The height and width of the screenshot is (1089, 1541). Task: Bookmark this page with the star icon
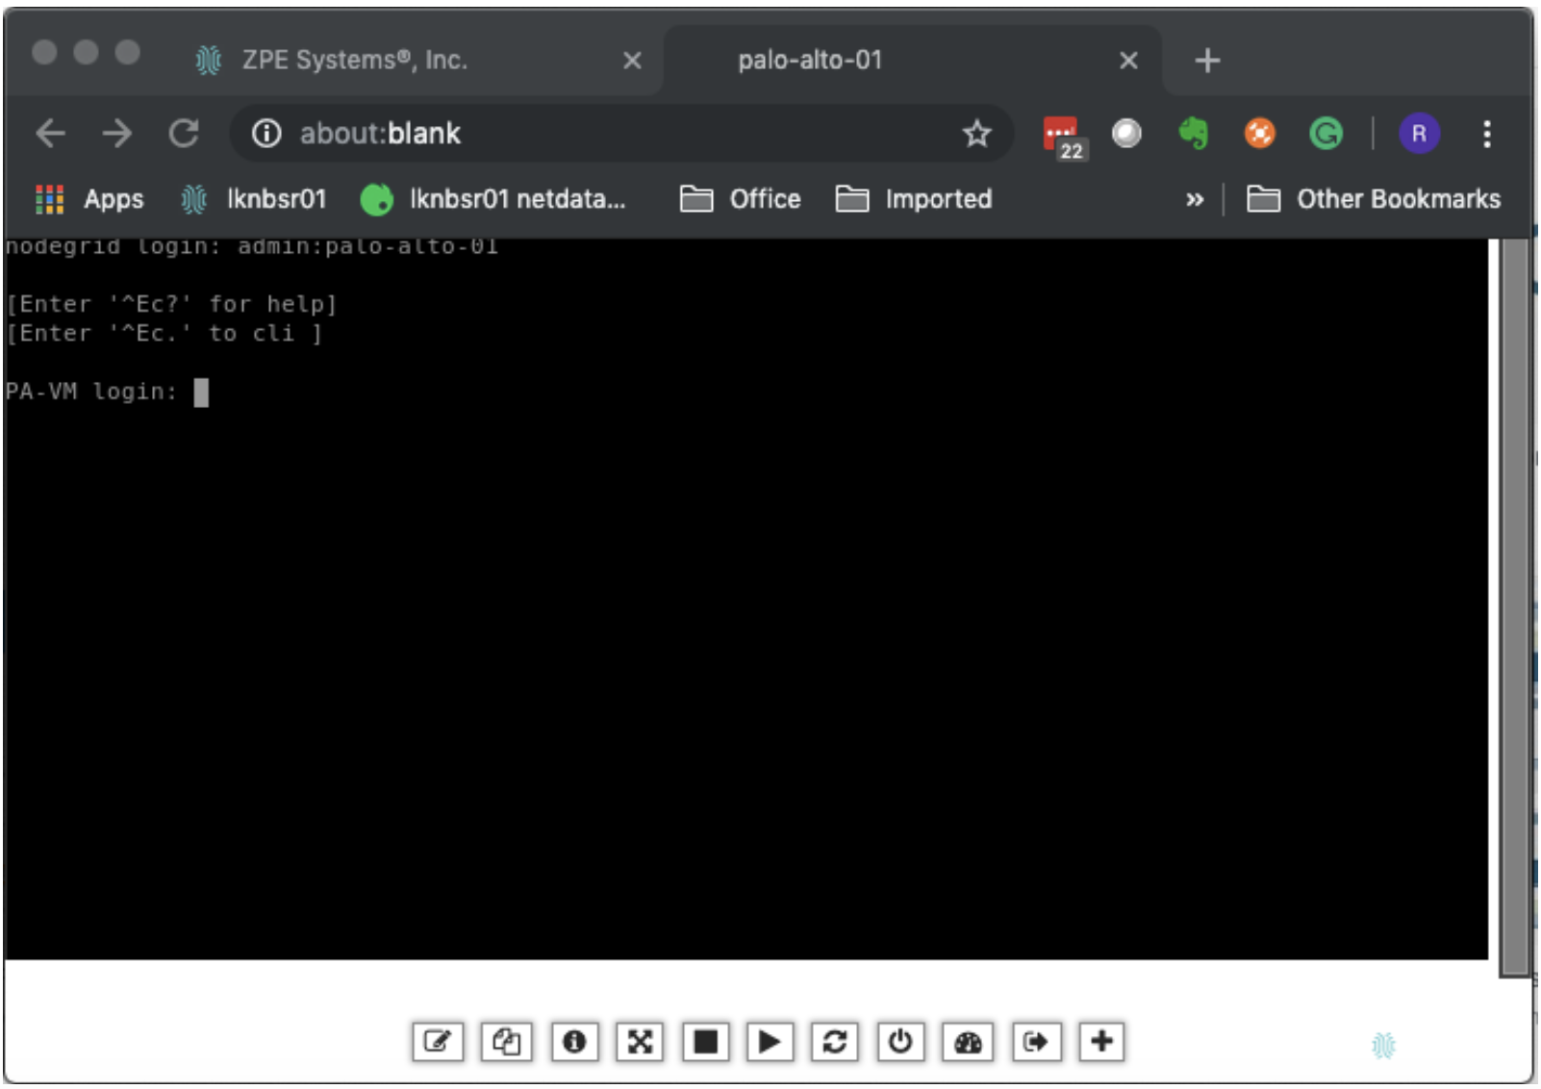pyautogui.click(x=977, y=133)
